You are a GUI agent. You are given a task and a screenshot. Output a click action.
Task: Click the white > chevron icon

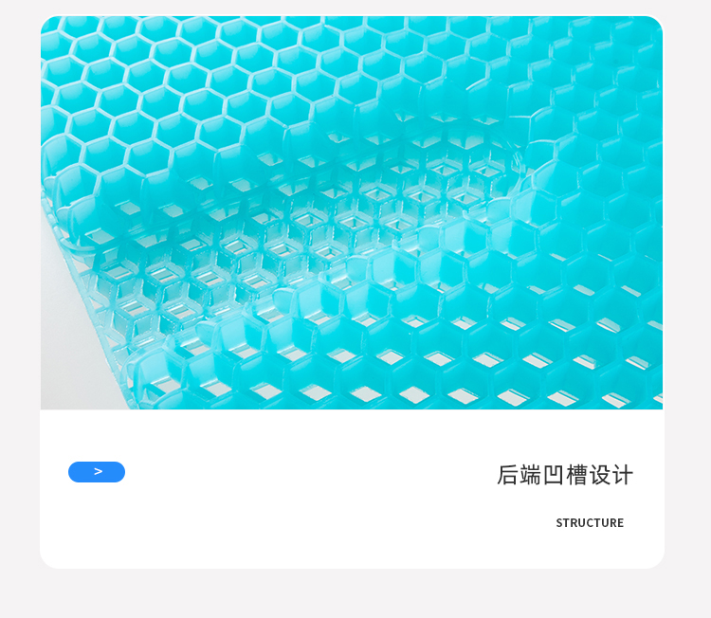pos(99,471)
